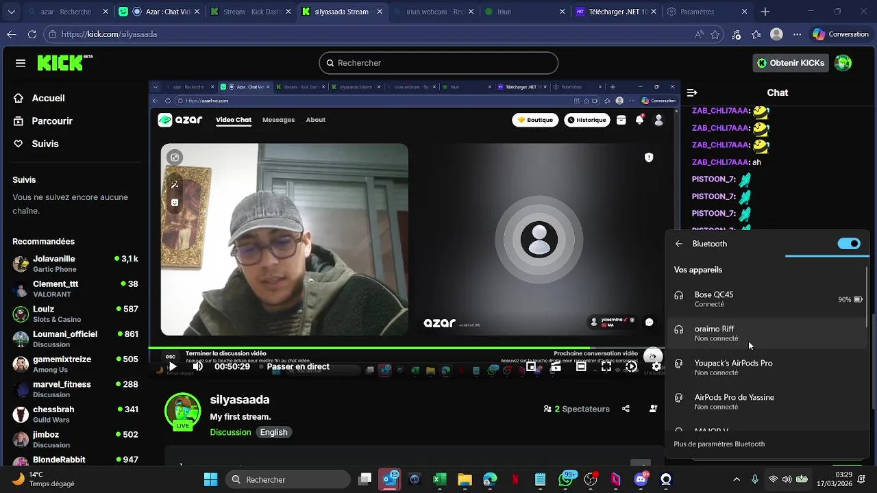Open silyasaada profile avatar
877x493 pixels.
click(x=182, y=411)
